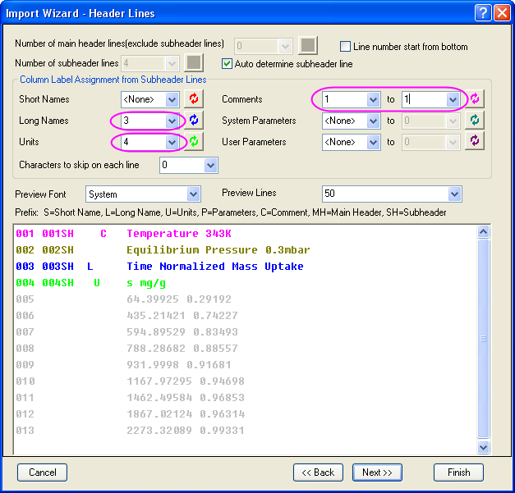Open Characters to skip dropdown
The width and height of the screenshot is (515, 493).
tap(210, 166)
